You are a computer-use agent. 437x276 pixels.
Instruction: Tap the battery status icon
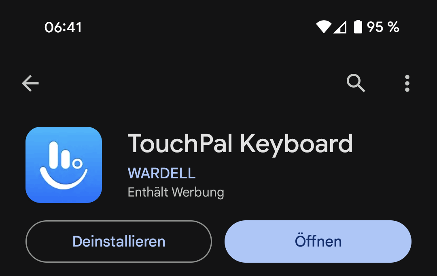click(358, 27)
